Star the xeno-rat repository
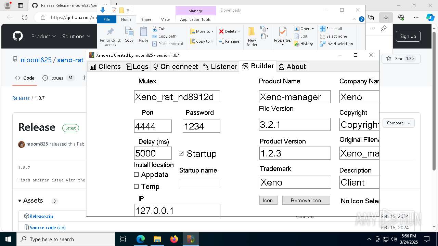This screenshot has height=246, width=438. click(x=400, y=59)
